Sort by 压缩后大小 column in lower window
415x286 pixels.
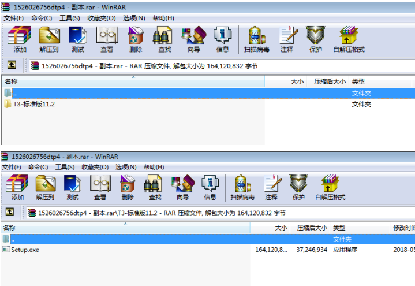(310, 228)
